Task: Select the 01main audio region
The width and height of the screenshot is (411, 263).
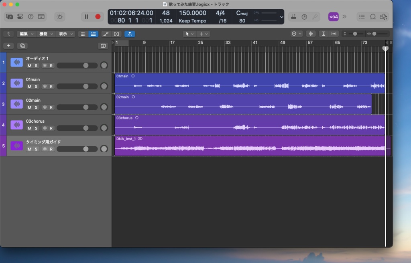Action: pyautogui.click(x=250, y=83)
